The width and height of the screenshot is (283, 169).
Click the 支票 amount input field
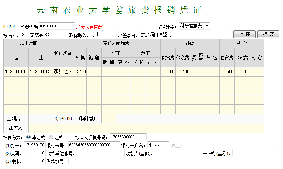(x=34, y=153)
